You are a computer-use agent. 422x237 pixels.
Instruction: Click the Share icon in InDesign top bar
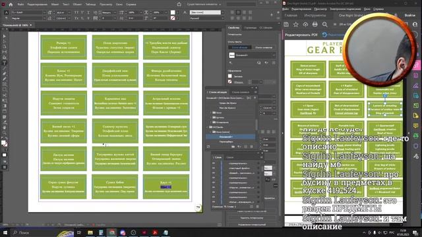click(179, 5)
